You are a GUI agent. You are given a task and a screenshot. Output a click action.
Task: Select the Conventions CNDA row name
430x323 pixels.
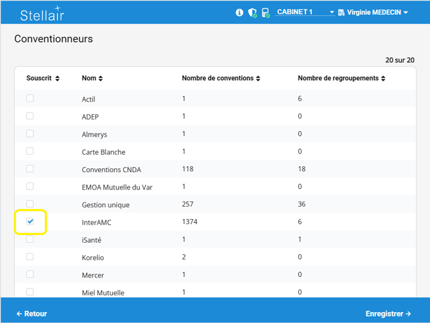tap(111, 170)
